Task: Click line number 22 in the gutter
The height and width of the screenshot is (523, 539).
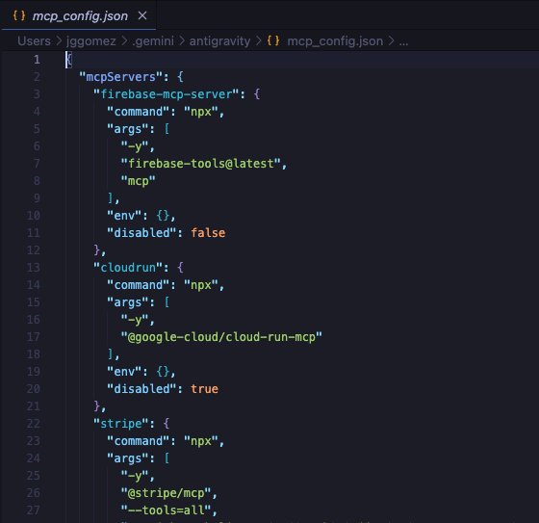Action: 34,423
